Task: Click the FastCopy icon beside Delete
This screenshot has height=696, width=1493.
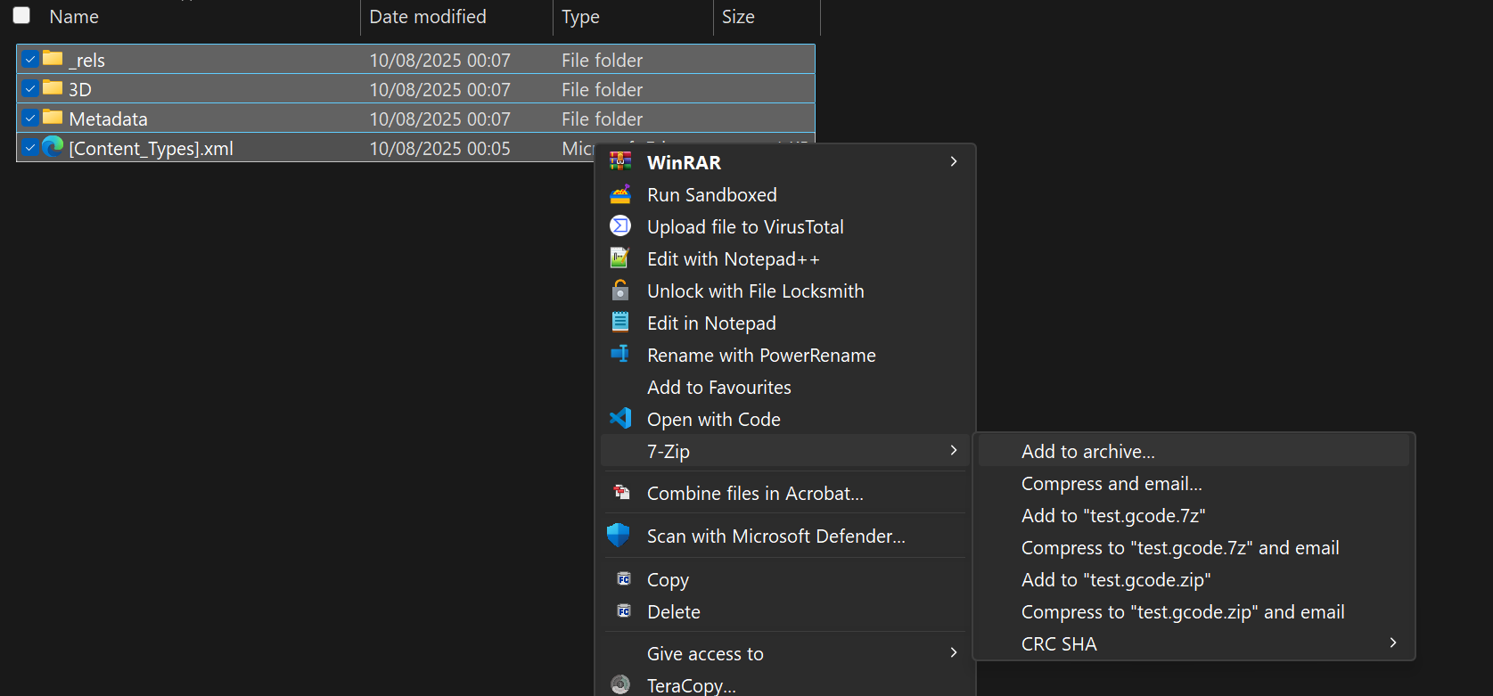Action: point(624,611)
